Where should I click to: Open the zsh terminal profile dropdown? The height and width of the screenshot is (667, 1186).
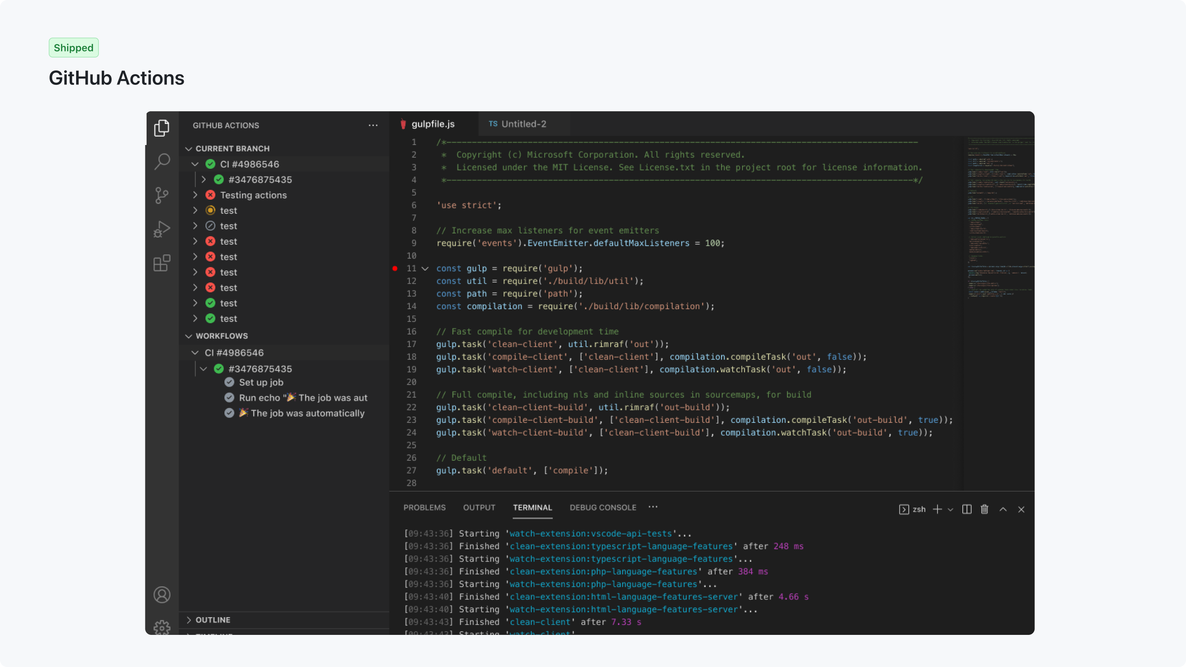(950, 510)
